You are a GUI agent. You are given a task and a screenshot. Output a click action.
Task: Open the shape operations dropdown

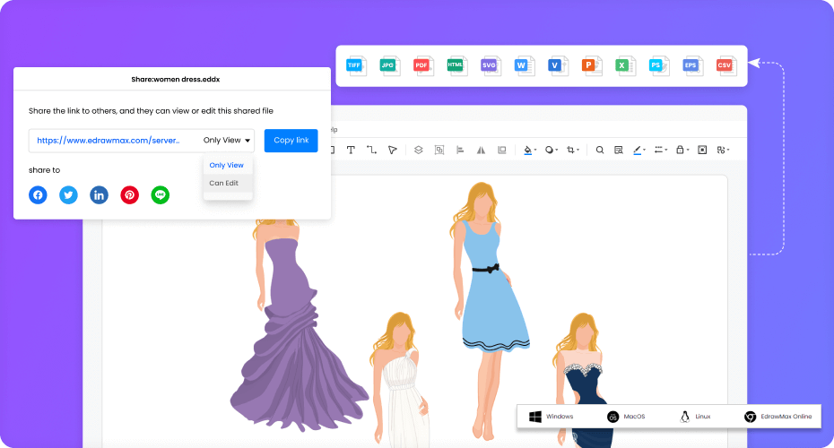point(723,150)
